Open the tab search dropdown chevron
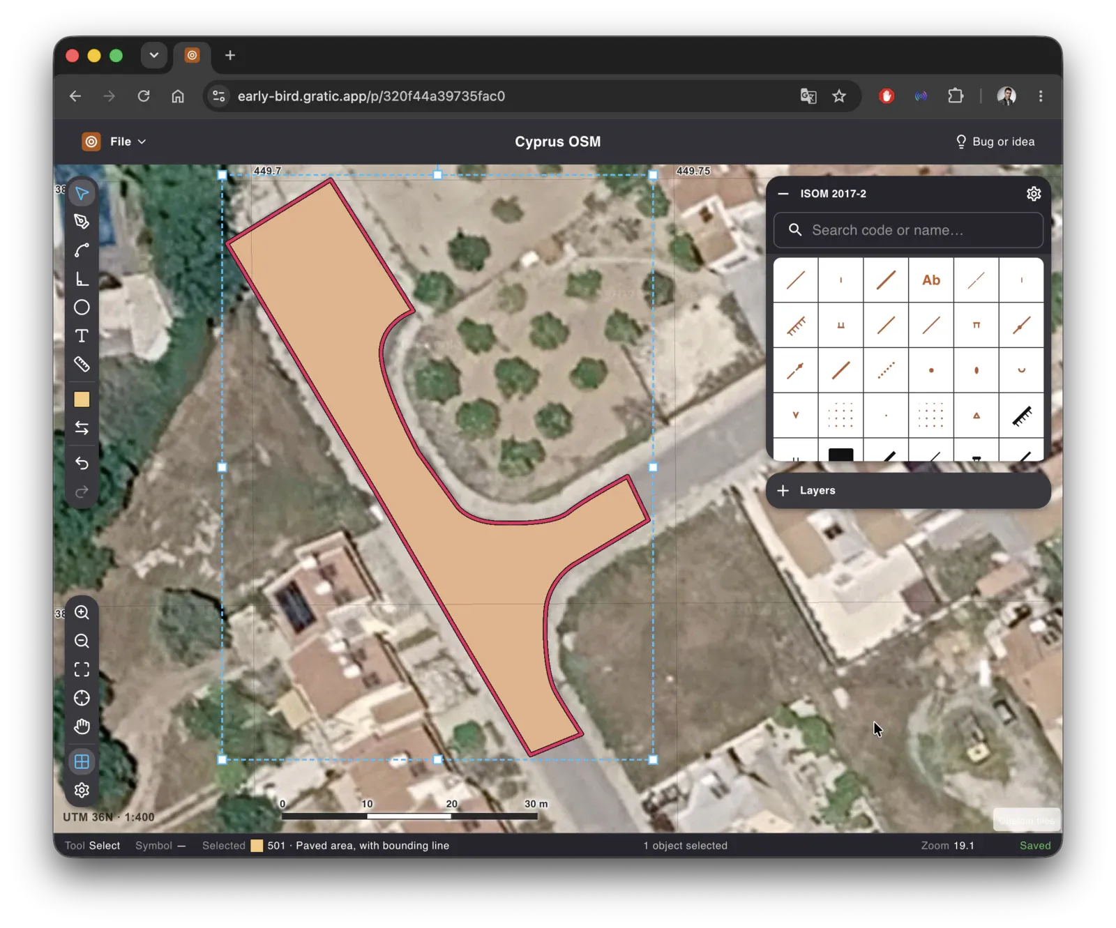This screenshot has height=928, width=1116. (154, 55)
